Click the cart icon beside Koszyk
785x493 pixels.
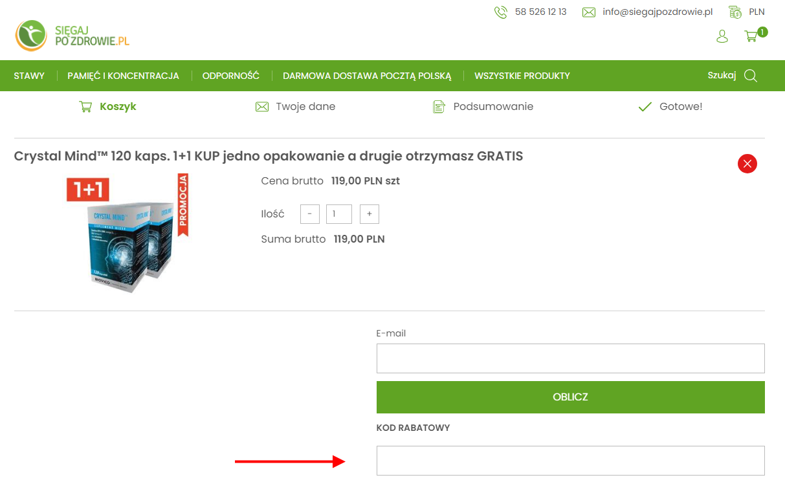(x=85, y=107)
